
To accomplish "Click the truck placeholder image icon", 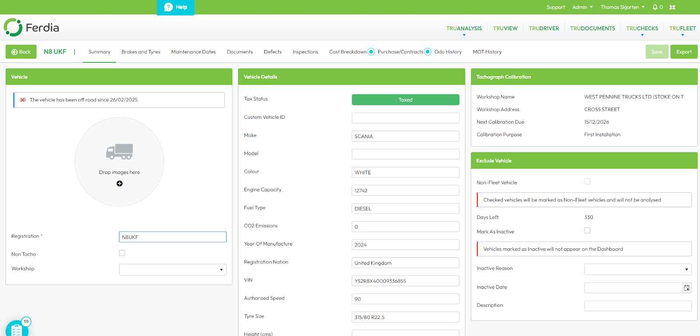I will (x=119, y=152).
